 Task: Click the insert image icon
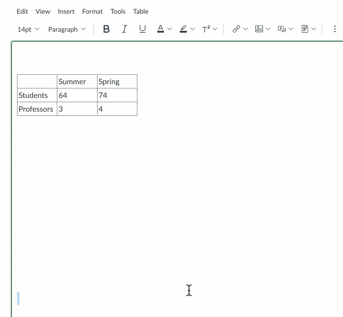[x=259, y=29]
